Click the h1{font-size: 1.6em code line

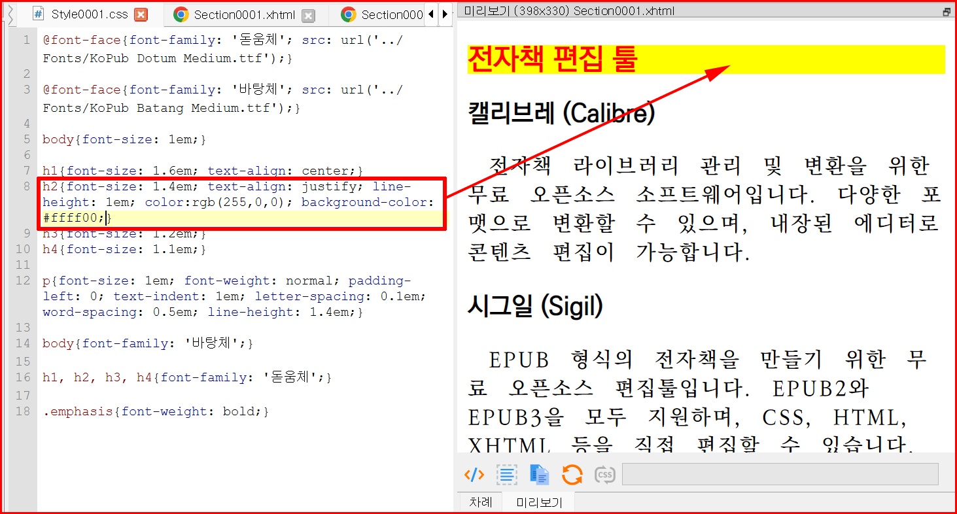(x=203, y=171)
